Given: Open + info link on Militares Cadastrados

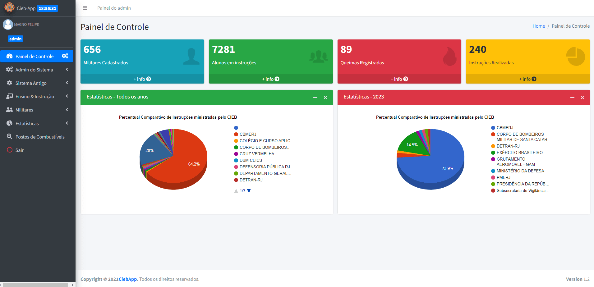Looking at the screenshot, I should tap(142, 79).
